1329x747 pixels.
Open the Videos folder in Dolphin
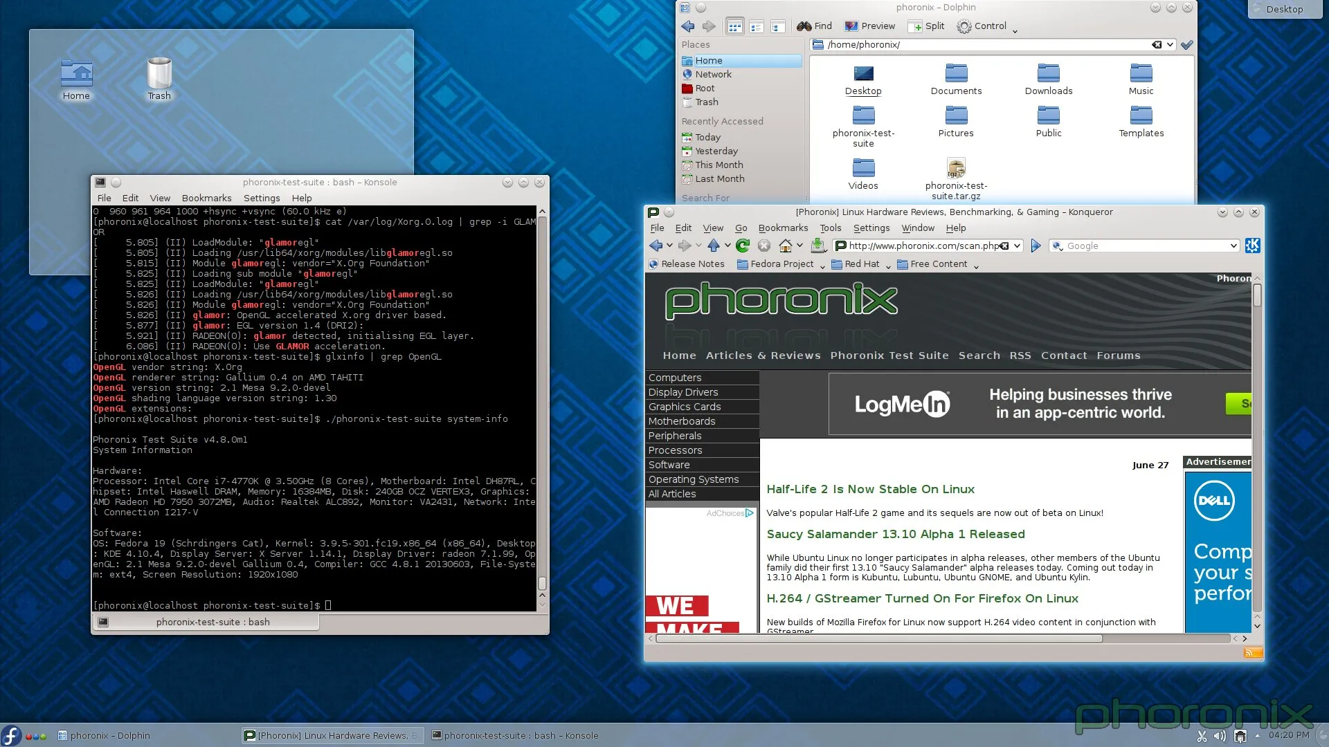(x=863, y=174)
